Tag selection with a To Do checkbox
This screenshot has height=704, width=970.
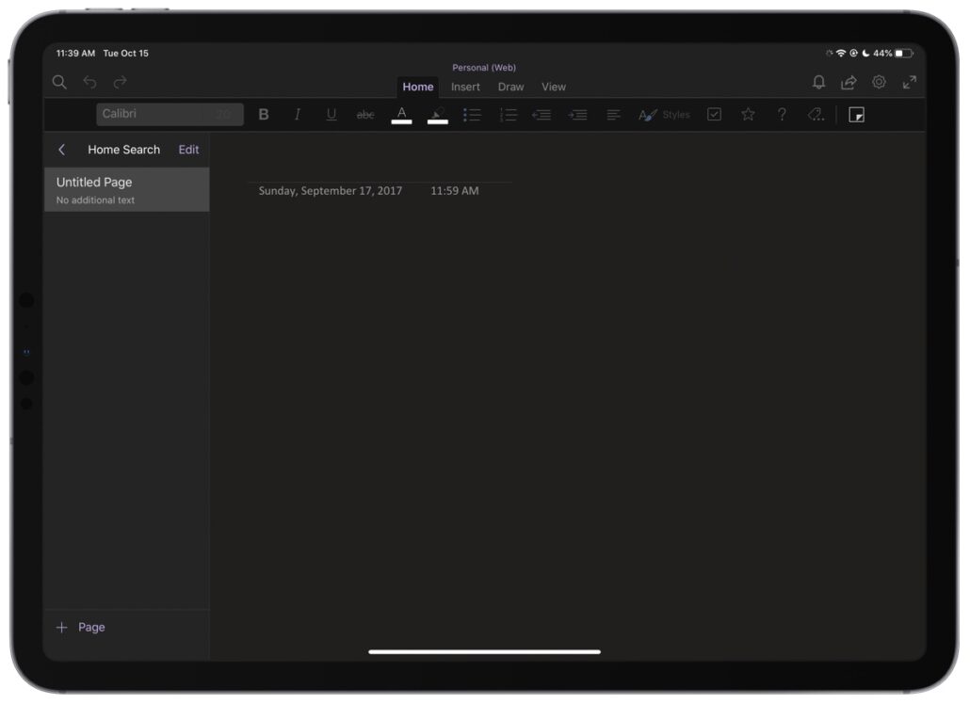click(x=714, y=114)
